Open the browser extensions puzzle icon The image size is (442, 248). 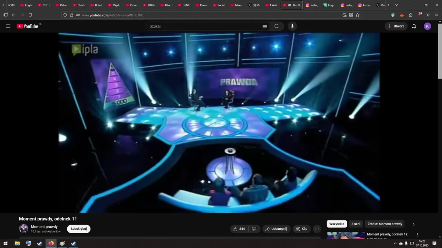411,15
